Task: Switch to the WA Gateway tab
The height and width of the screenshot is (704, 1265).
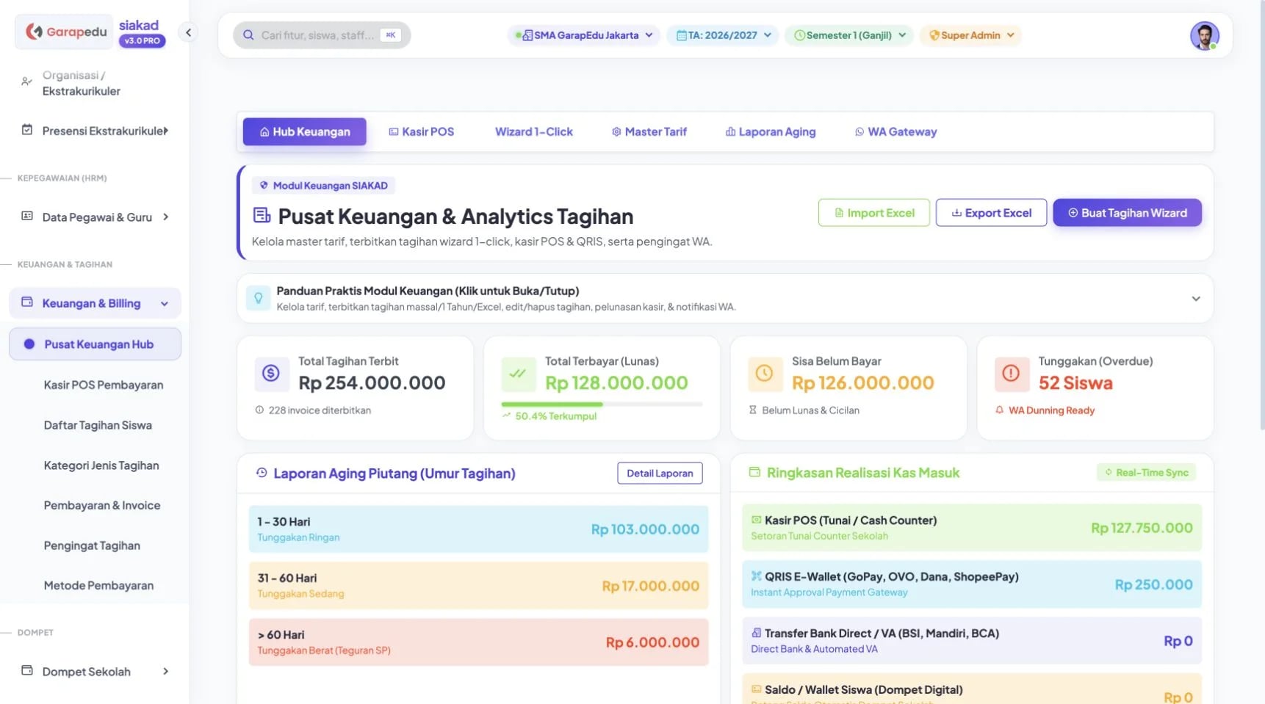Action: pyautogui.click(x=895, y=132)
